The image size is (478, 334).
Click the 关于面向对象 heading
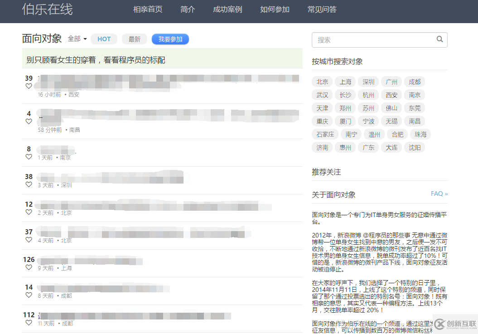333,194
